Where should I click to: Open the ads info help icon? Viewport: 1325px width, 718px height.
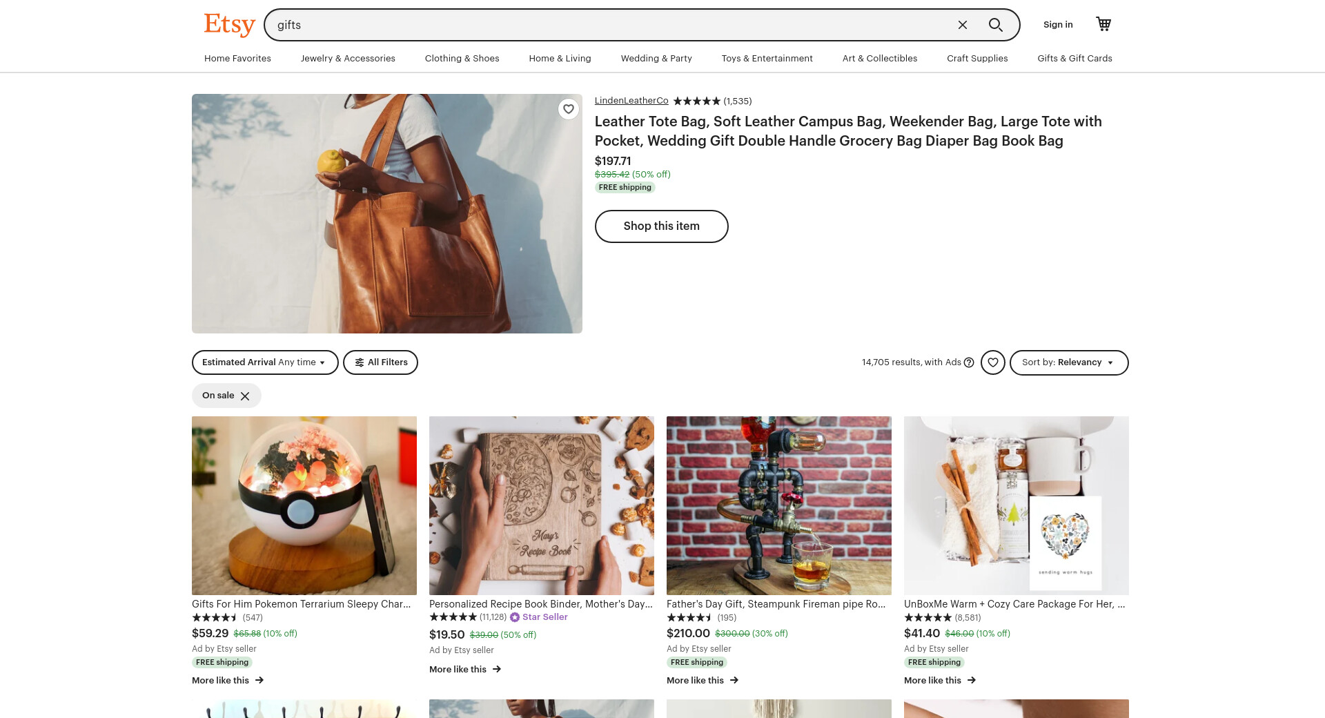969,362
